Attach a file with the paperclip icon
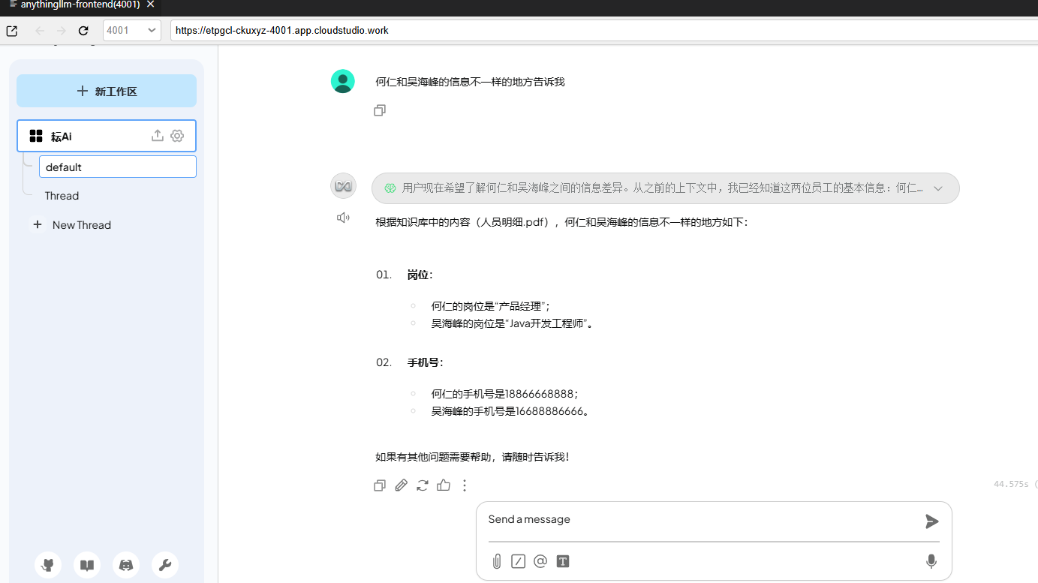The width and height of the screenshot is (1038, 583). click(496, 561)
